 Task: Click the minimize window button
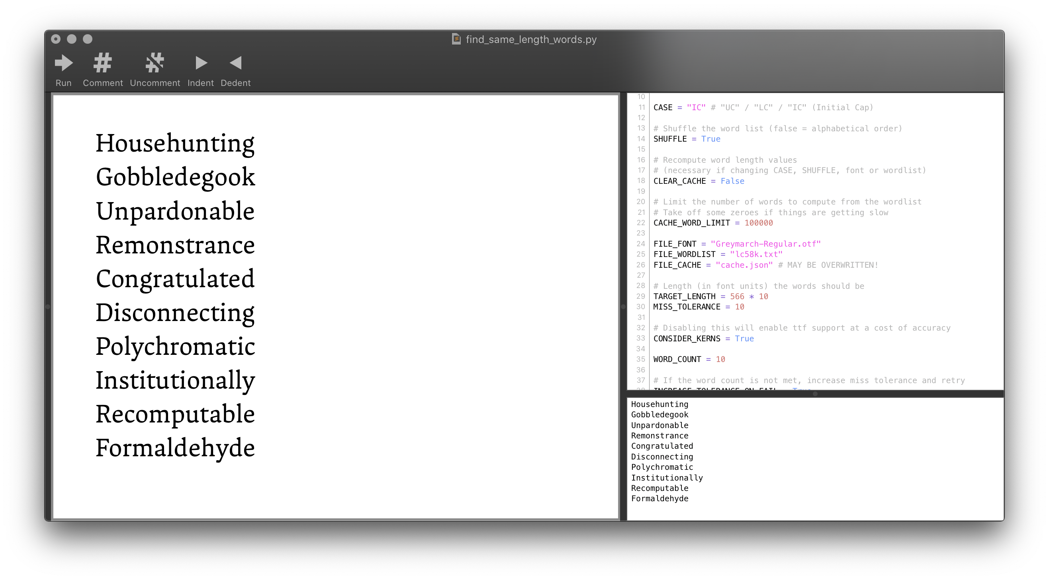coord(72,39)
